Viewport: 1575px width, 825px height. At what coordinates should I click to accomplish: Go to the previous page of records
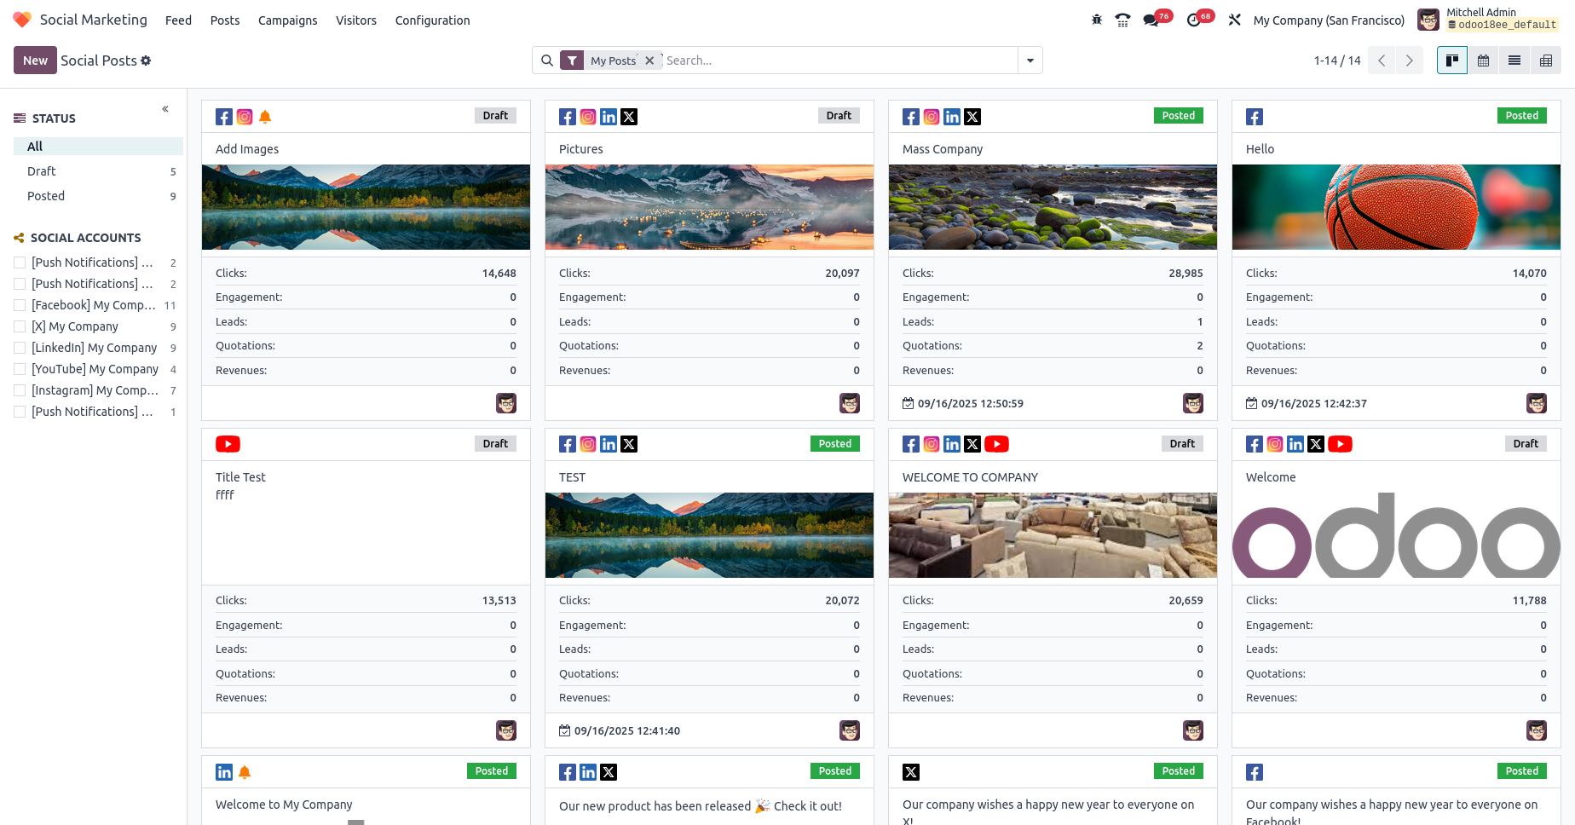[x=1382, y=61]
